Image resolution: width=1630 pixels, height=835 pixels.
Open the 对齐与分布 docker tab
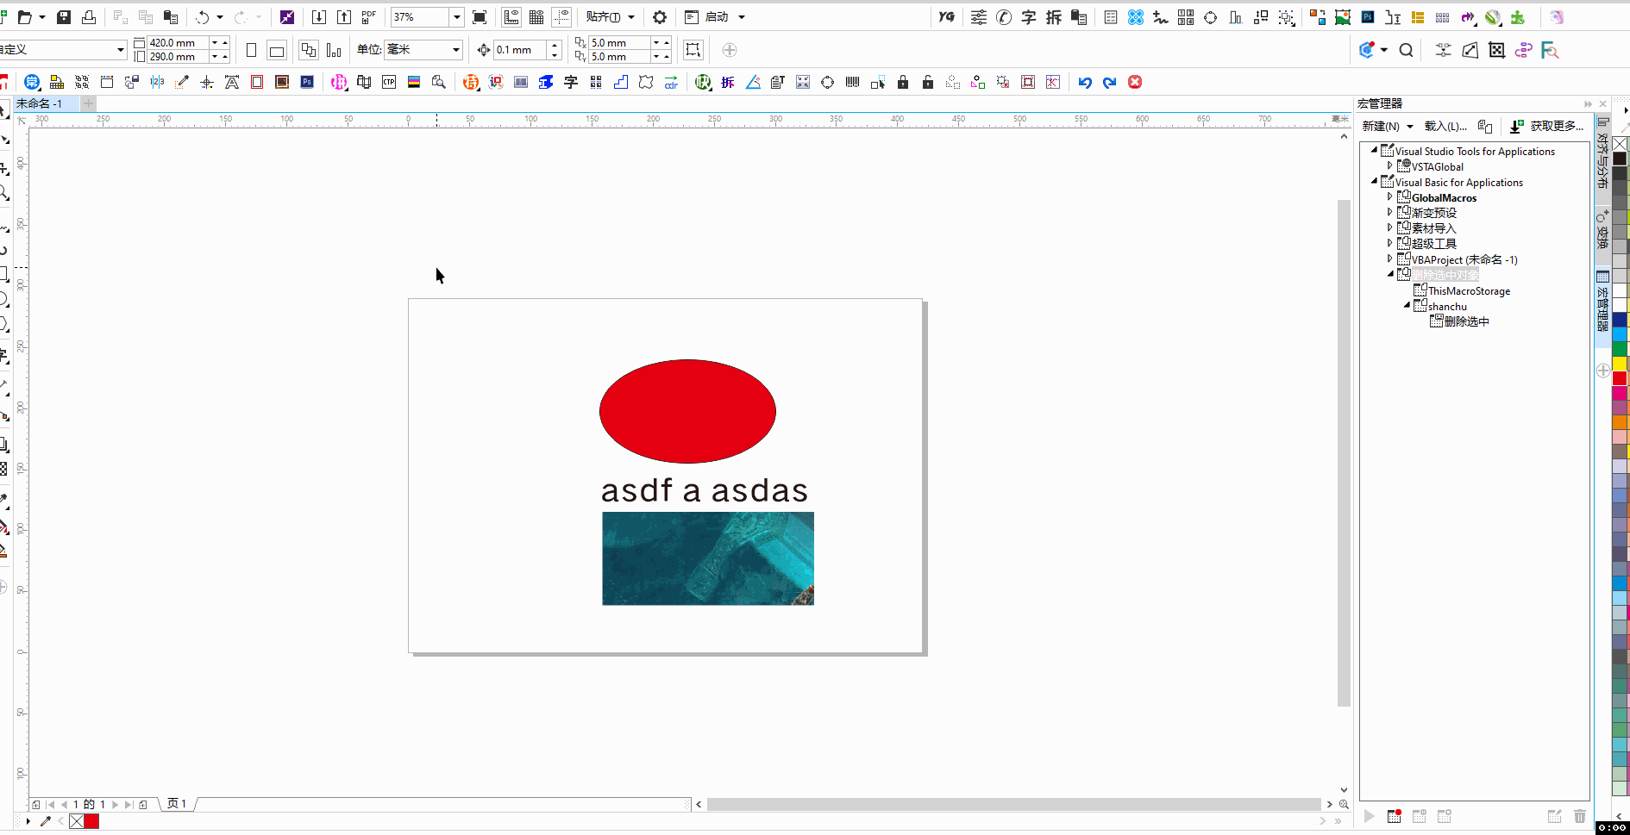point(1602,159)
